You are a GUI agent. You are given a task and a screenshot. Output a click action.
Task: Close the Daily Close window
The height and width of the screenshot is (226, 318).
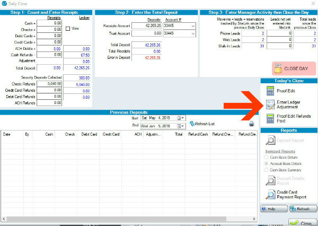click(x=314, y=4)
